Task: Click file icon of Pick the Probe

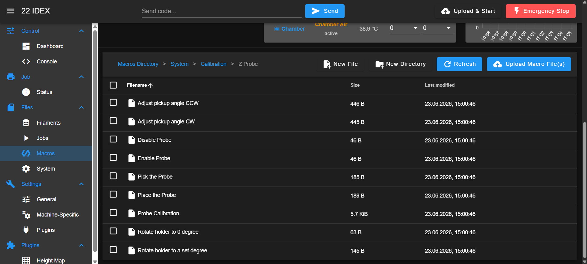Action: coord(132,177)
